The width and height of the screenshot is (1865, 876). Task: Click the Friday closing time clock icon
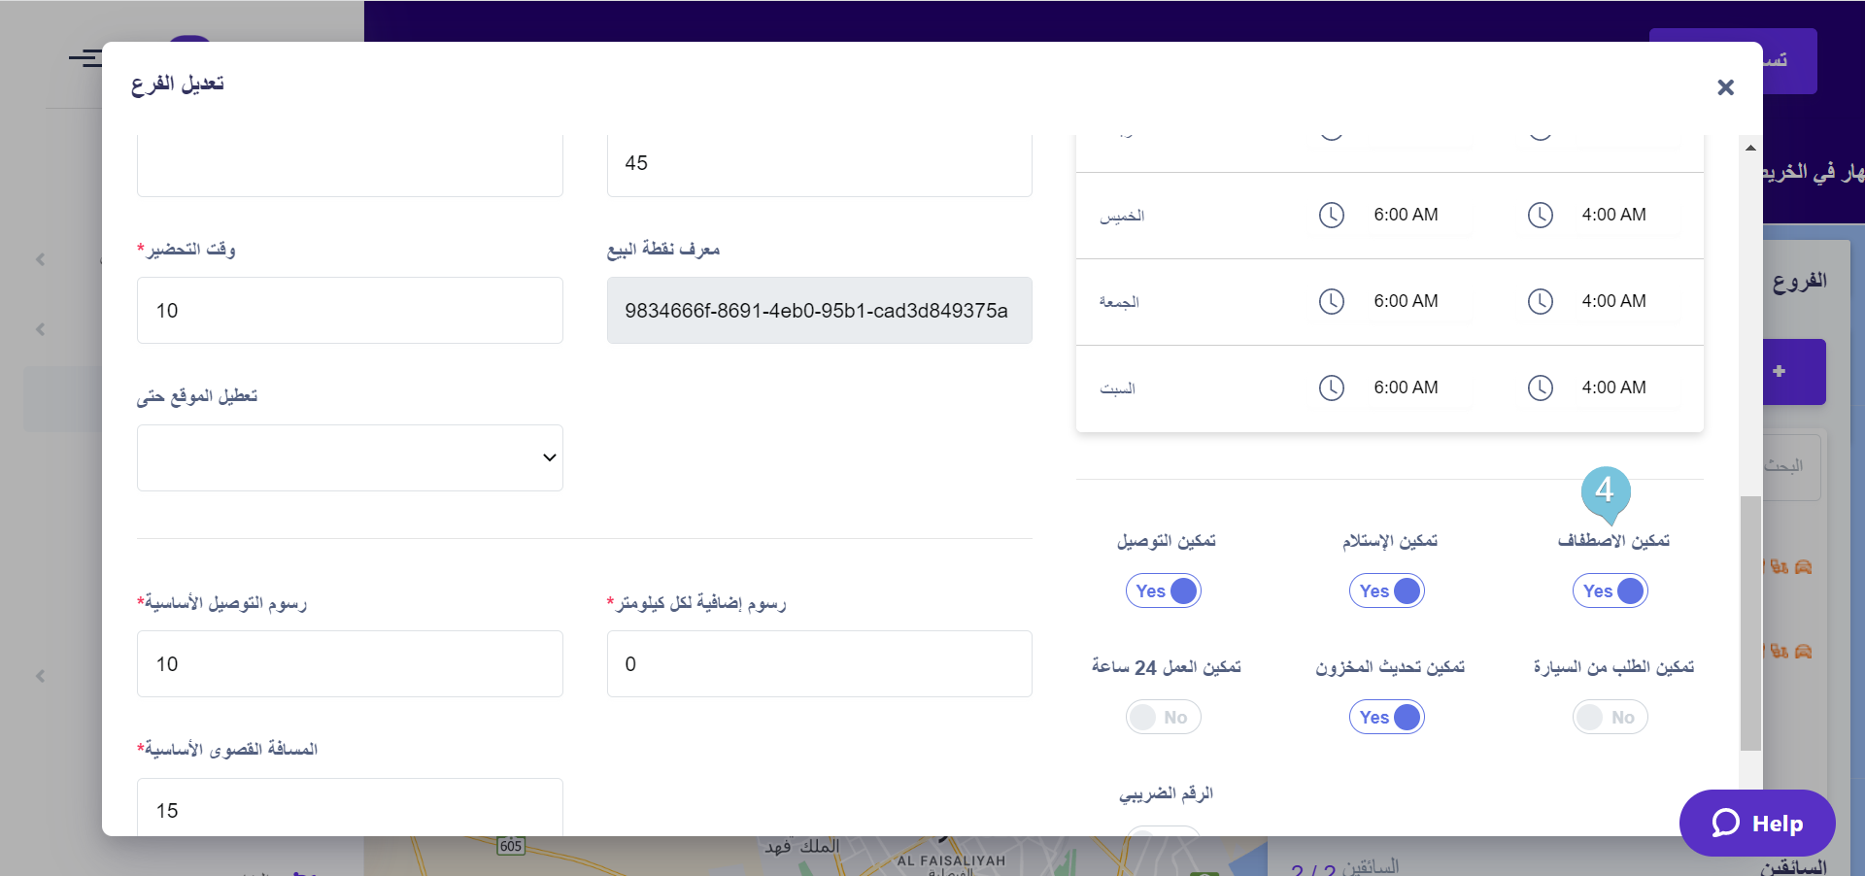(1540, 301)
